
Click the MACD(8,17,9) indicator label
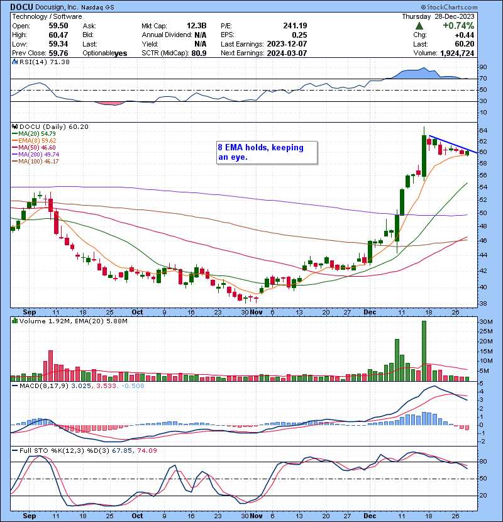click(44, 386)
